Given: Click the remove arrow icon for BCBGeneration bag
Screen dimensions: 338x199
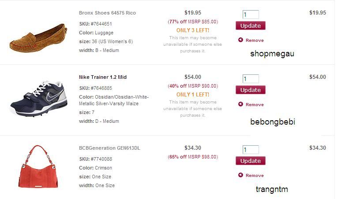Looking at the screenshot, I should tap(240, 175).
